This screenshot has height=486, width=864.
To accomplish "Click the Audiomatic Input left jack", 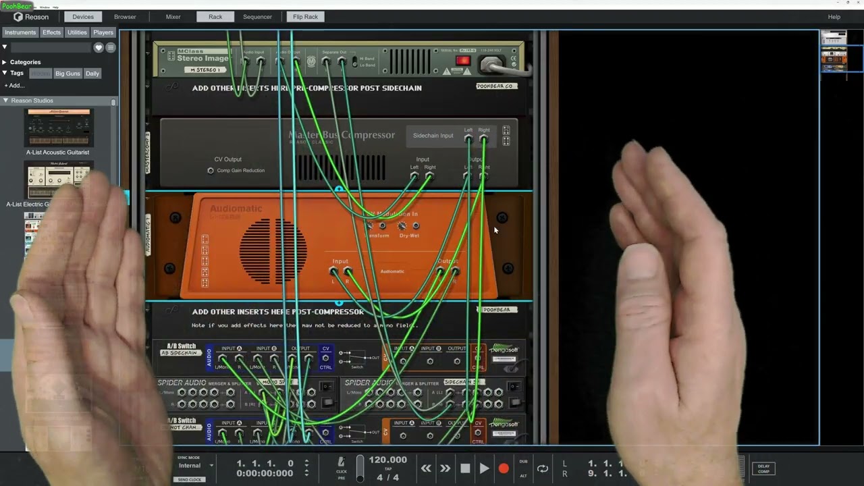I will pyautogui.click(x=333, y=271).
